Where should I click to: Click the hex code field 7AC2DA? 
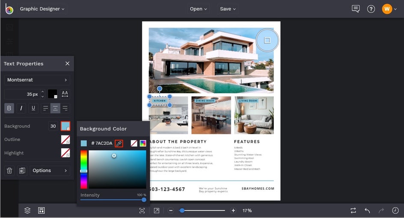(101, 143)
